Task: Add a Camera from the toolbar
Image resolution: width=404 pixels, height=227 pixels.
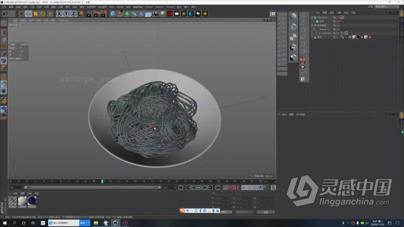Action: pyautogui.click(x=155, y=13)
